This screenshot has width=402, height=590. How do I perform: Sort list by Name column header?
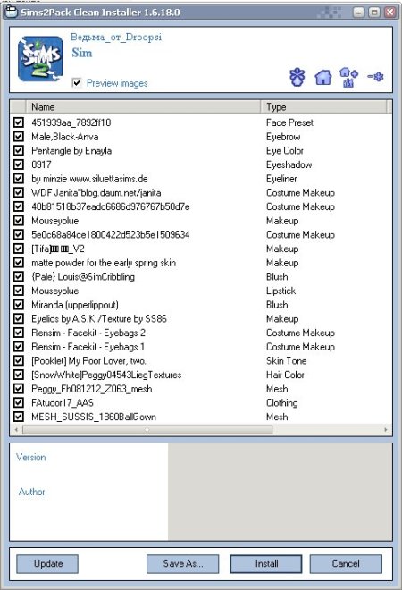point(143,107)
